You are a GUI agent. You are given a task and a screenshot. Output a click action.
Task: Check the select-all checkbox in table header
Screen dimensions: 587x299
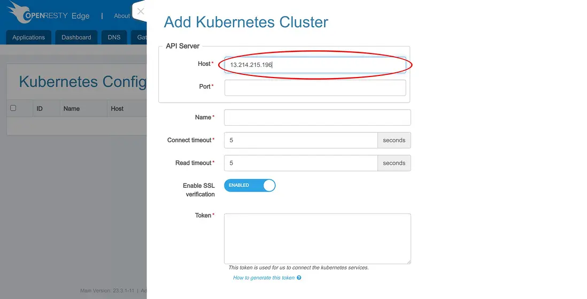pos(13,108)
